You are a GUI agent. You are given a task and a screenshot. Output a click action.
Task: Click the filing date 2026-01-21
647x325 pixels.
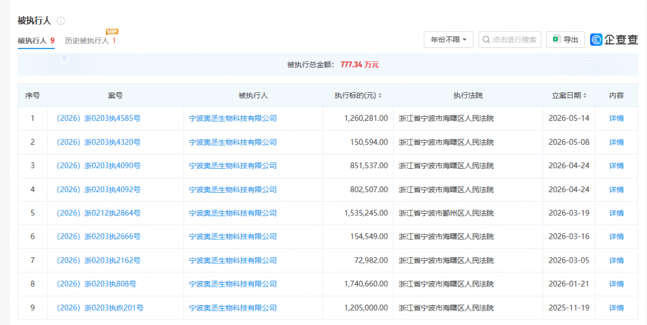click(x=569, y=284)
